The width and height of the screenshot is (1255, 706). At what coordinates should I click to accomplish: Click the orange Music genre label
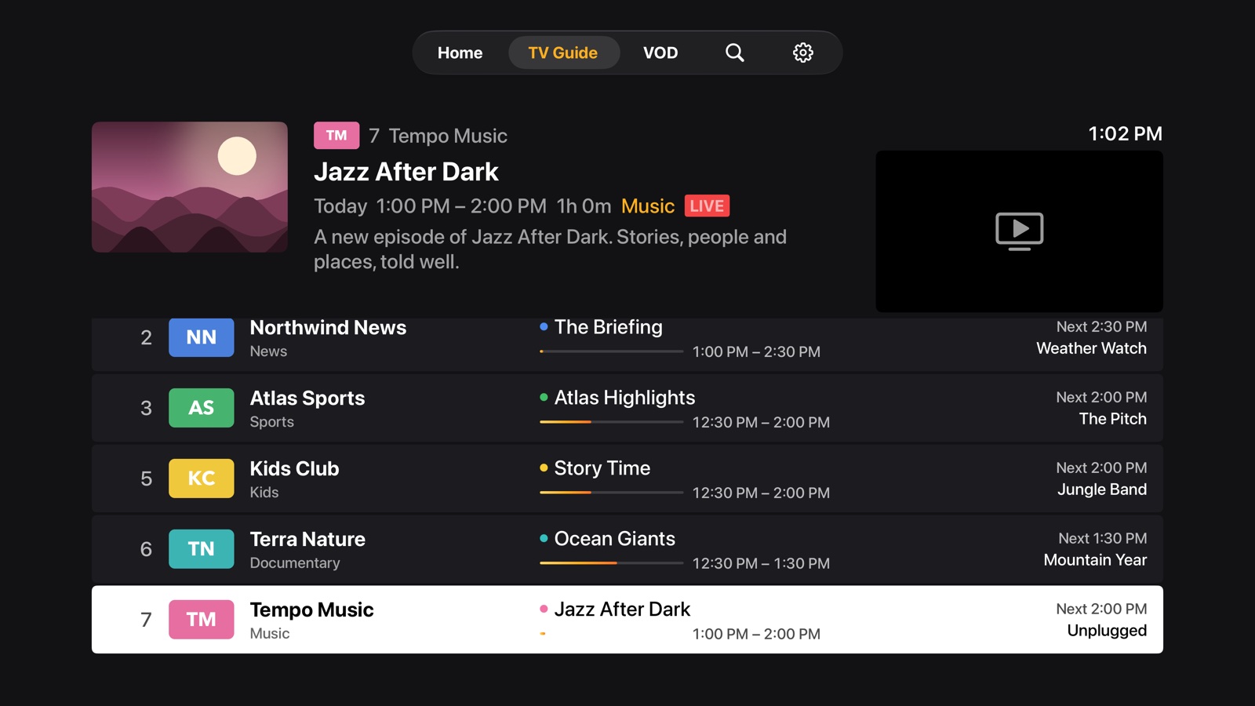point(648,206)
